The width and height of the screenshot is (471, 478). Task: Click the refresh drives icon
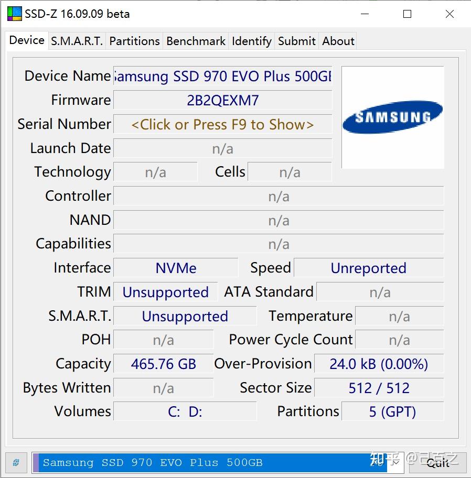15,463
